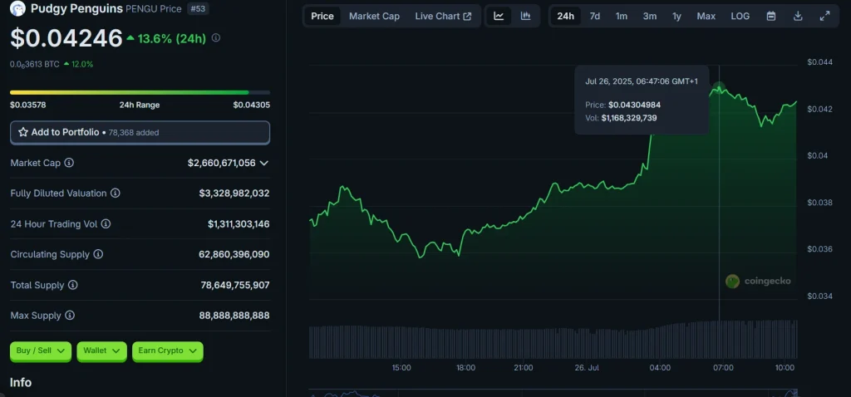
Task: Click the chart peak marker at 07:00
Action: pos(719,88)
